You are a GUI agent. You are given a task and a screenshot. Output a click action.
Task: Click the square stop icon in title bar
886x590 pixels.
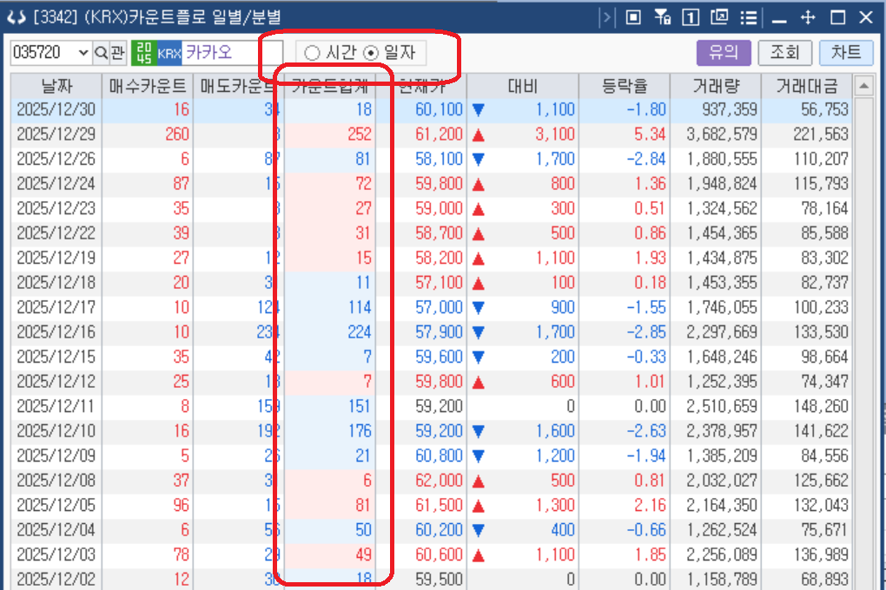click(633, 17)
